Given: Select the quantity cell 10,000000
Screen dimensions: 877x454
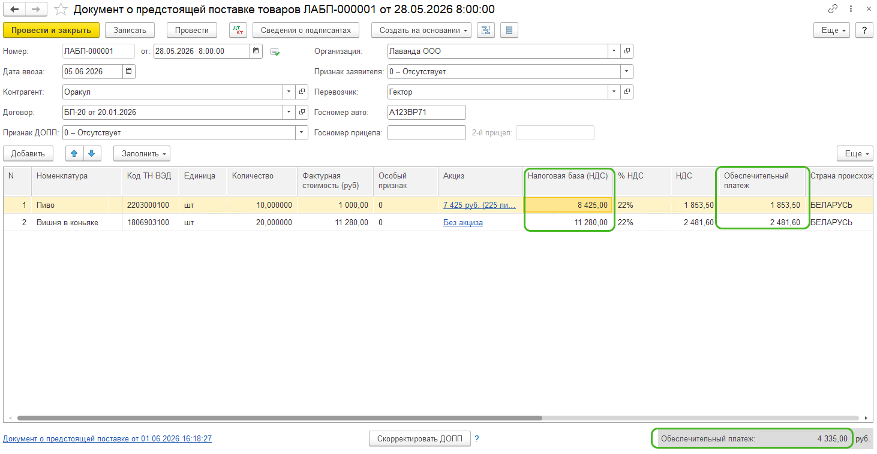Looking at the screenshot, I should pyautogui.click(x=262, y=205).
